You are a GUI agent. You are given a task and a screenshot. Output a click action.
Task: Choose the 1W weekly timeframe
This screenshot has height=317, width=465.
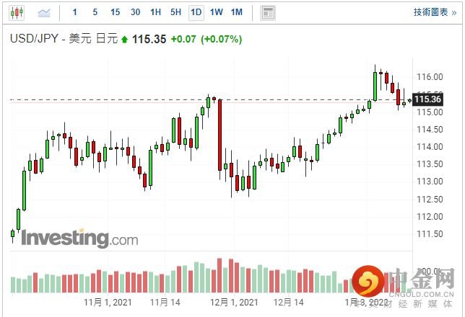click(x=216, y=13)
